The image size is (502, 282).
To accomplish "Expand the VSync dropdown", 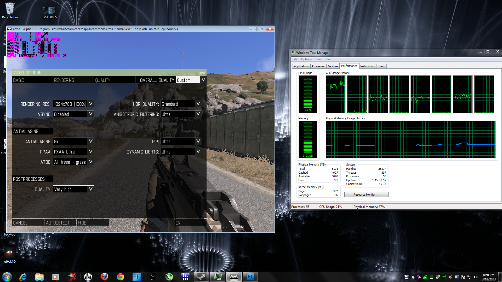I will (91, 114).
